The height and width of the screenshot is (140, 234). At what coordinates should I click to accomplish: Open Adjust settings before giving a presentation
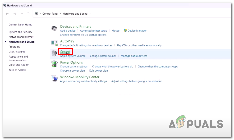pos(137,81)
